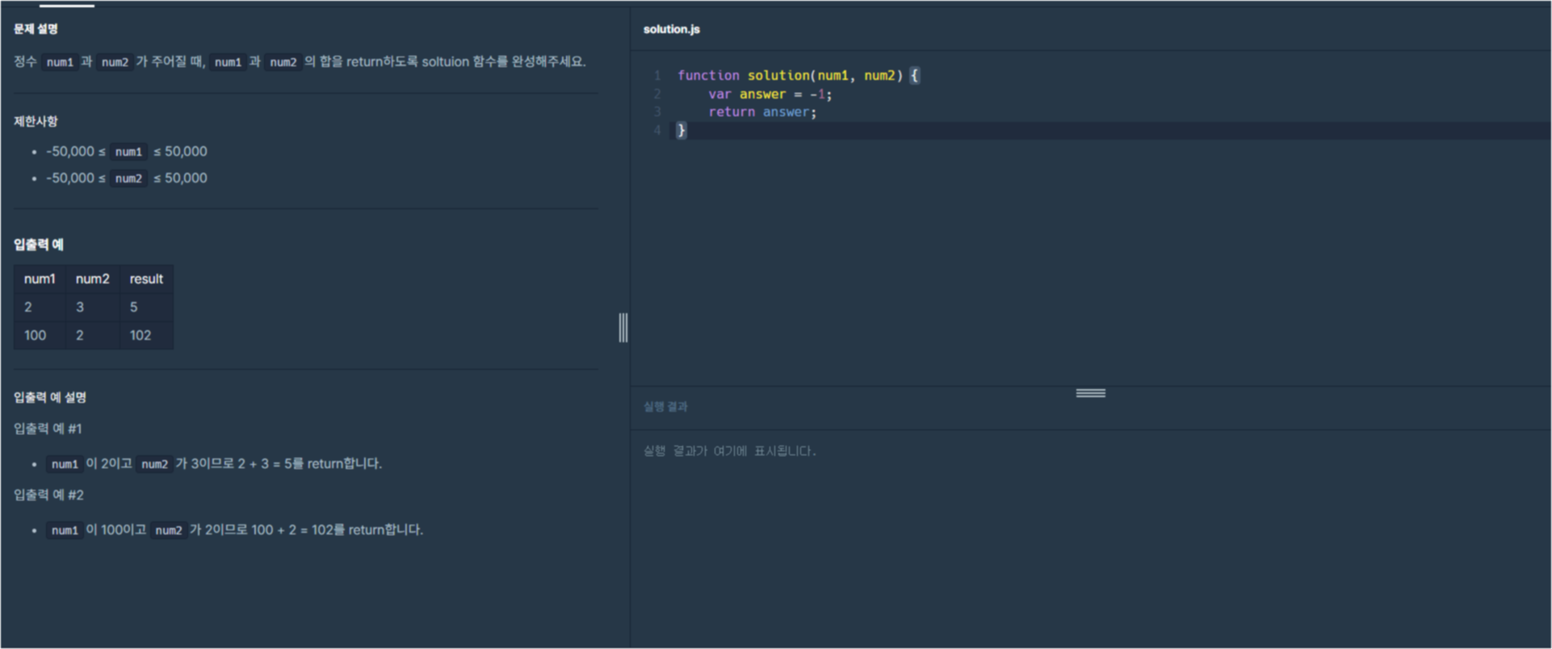
Task: Click line number 1 in the editor gutter
Action: (657, 75)
